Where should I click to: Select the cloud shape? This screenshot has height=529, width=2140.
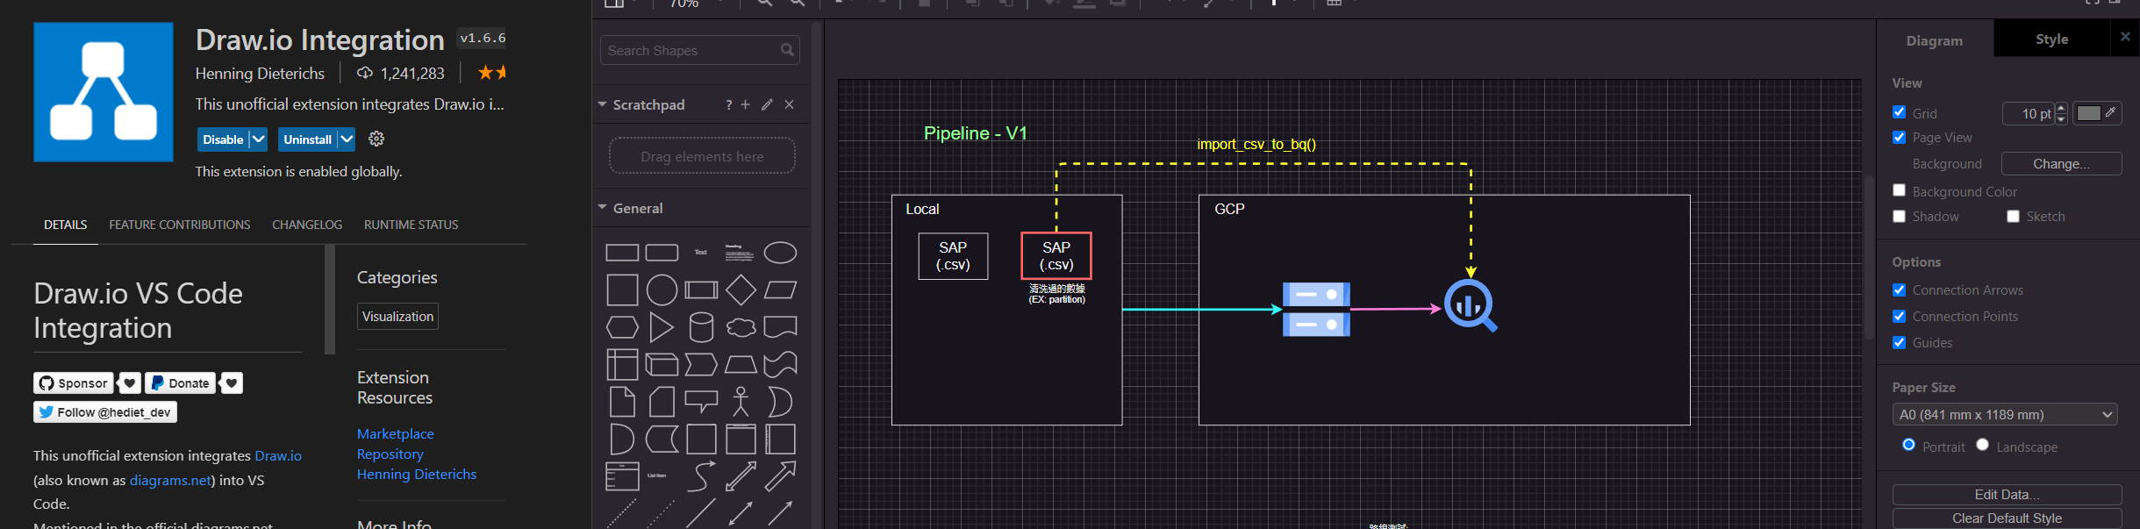point(741,327)
